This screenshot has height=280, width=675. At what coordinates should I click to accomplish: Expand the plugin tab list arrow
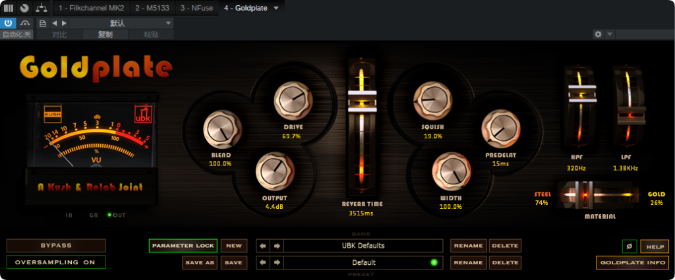276,8
